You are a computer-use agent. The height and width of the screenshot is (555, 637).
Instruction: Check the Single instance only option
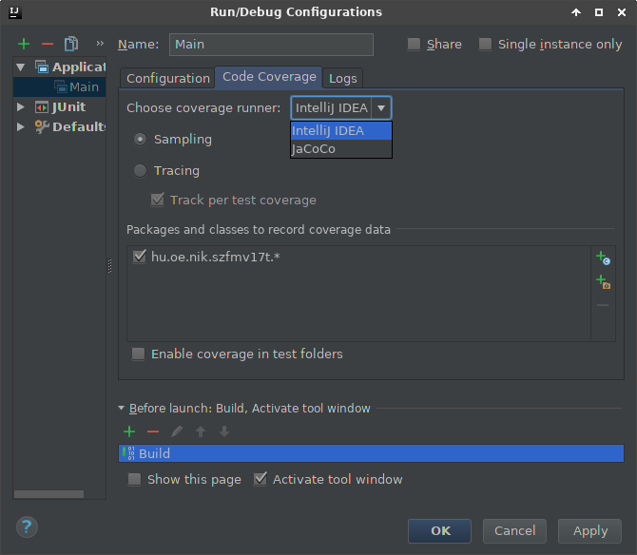tap(486, 44)
